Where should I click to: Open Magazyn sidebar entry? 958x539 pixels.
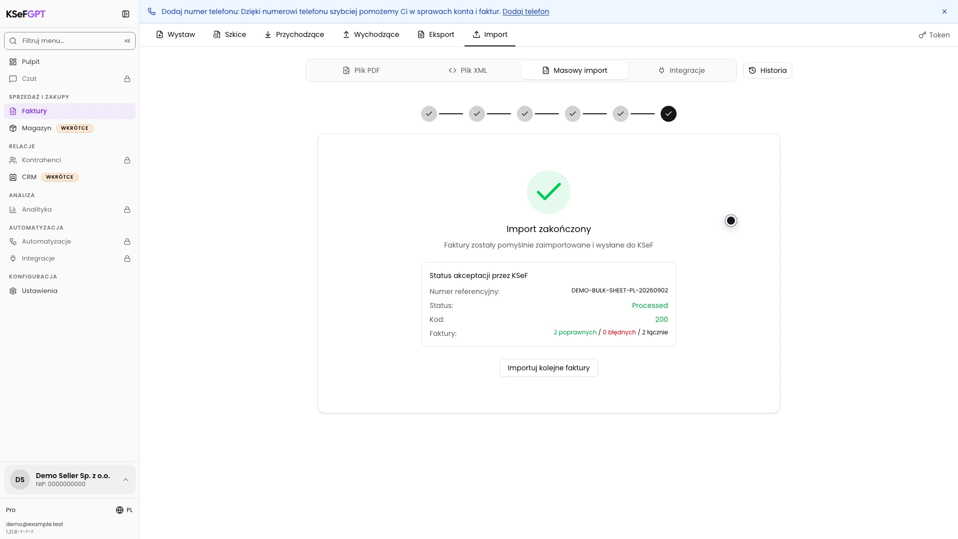click(70, 128)
